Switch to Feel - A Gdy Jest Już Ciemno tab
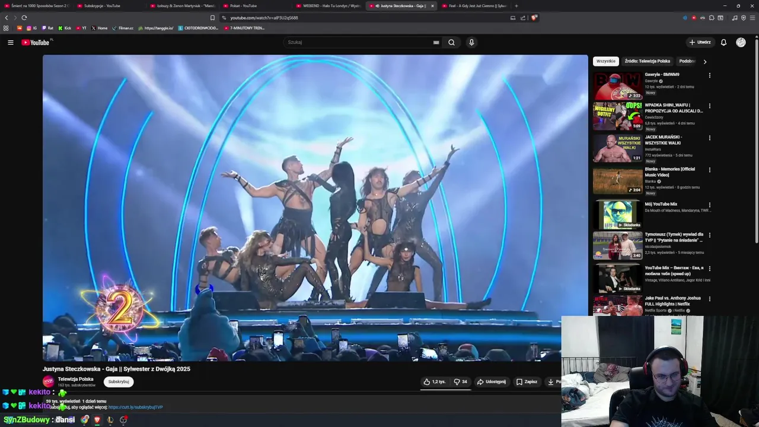 tap(474, 6)
